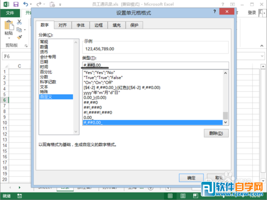Switch to the 保护 tab
Screen dimensions: 267x200
134,25
